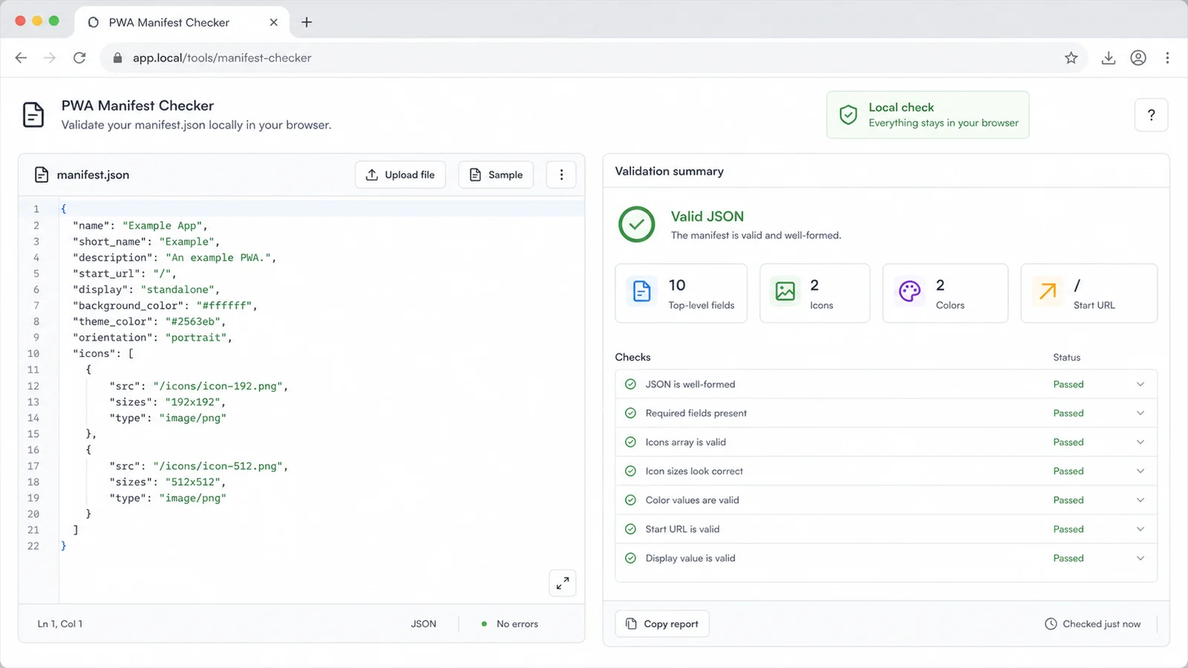This screenshot has width=1188, height=668.
Task: Click the manifest.json file icon
Action: point(42,175)
